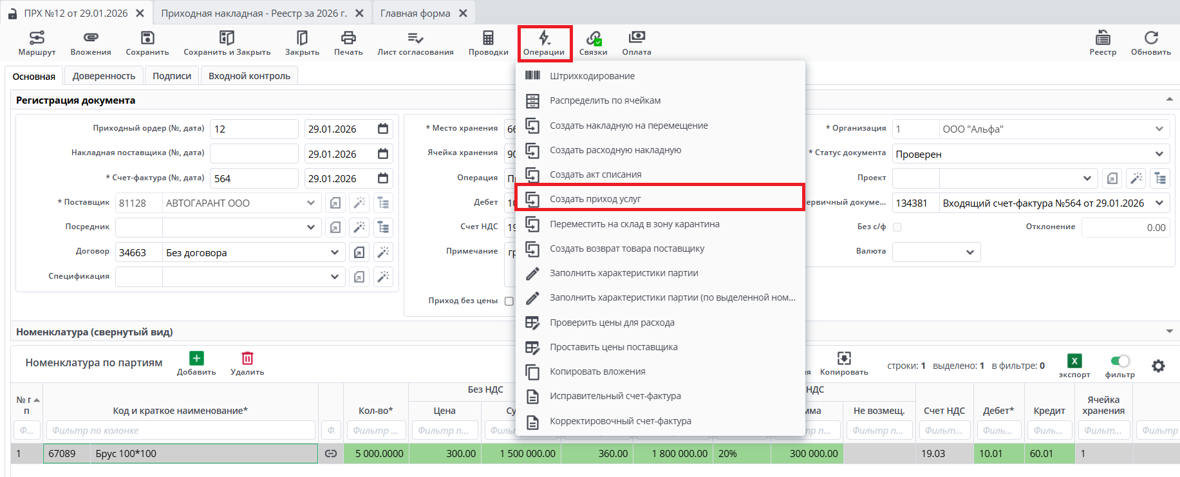The image size is (1180, 477).
Task: Click the tree list icon in Проект row
Action: 1160,178
